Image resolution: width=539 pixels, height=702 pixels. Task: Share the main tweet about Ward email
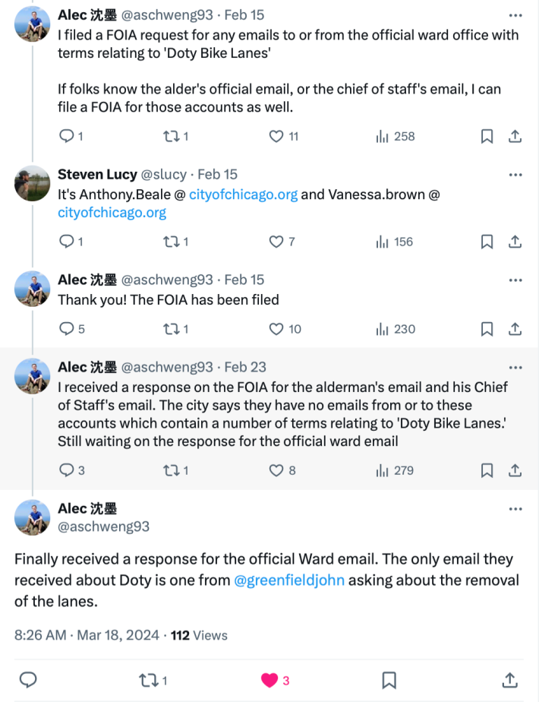tap(511, 680)
